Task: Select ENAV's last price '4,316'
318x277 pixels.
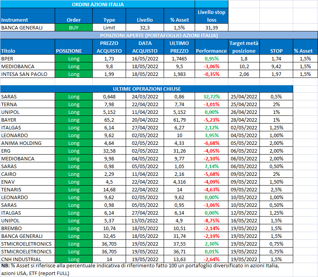Action: pos(179,182)
